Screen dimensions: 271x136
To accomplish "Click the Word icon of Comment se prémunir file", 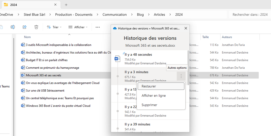I will pyautogui.click(x=23, y=68).
